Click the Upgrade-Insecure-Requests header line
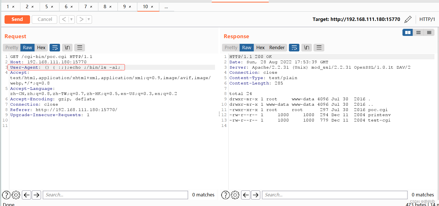The height and width of the screenshot is (206, 439). (50, 115)
